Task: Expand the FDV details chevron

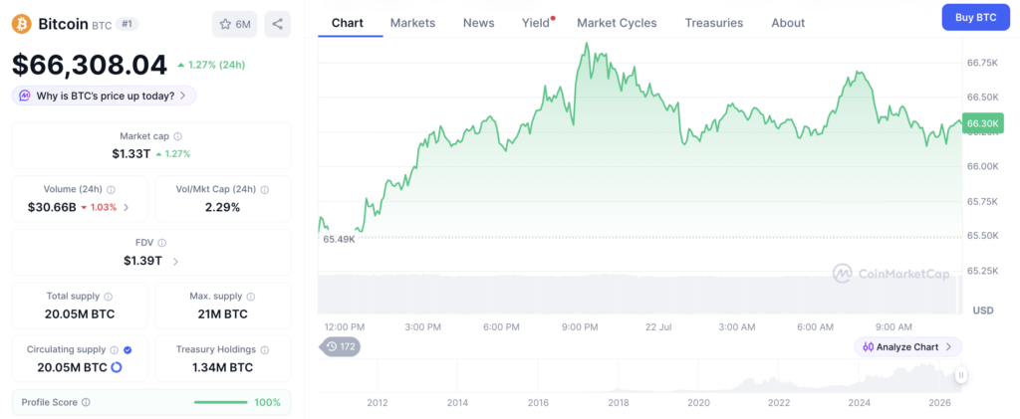Action: pyautogui.click(x=175, y=261)
